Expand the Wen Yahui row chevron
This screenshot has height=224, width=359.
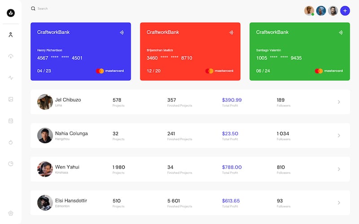tap(339, 169)
